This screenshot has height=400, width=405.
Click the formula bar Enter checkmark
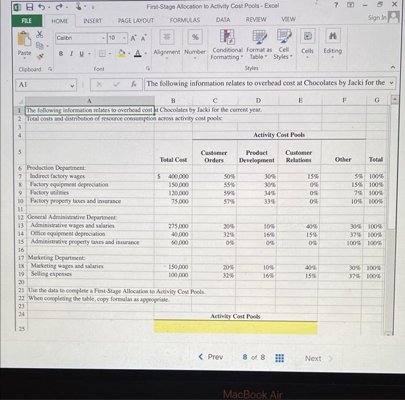tap(116, 84)
